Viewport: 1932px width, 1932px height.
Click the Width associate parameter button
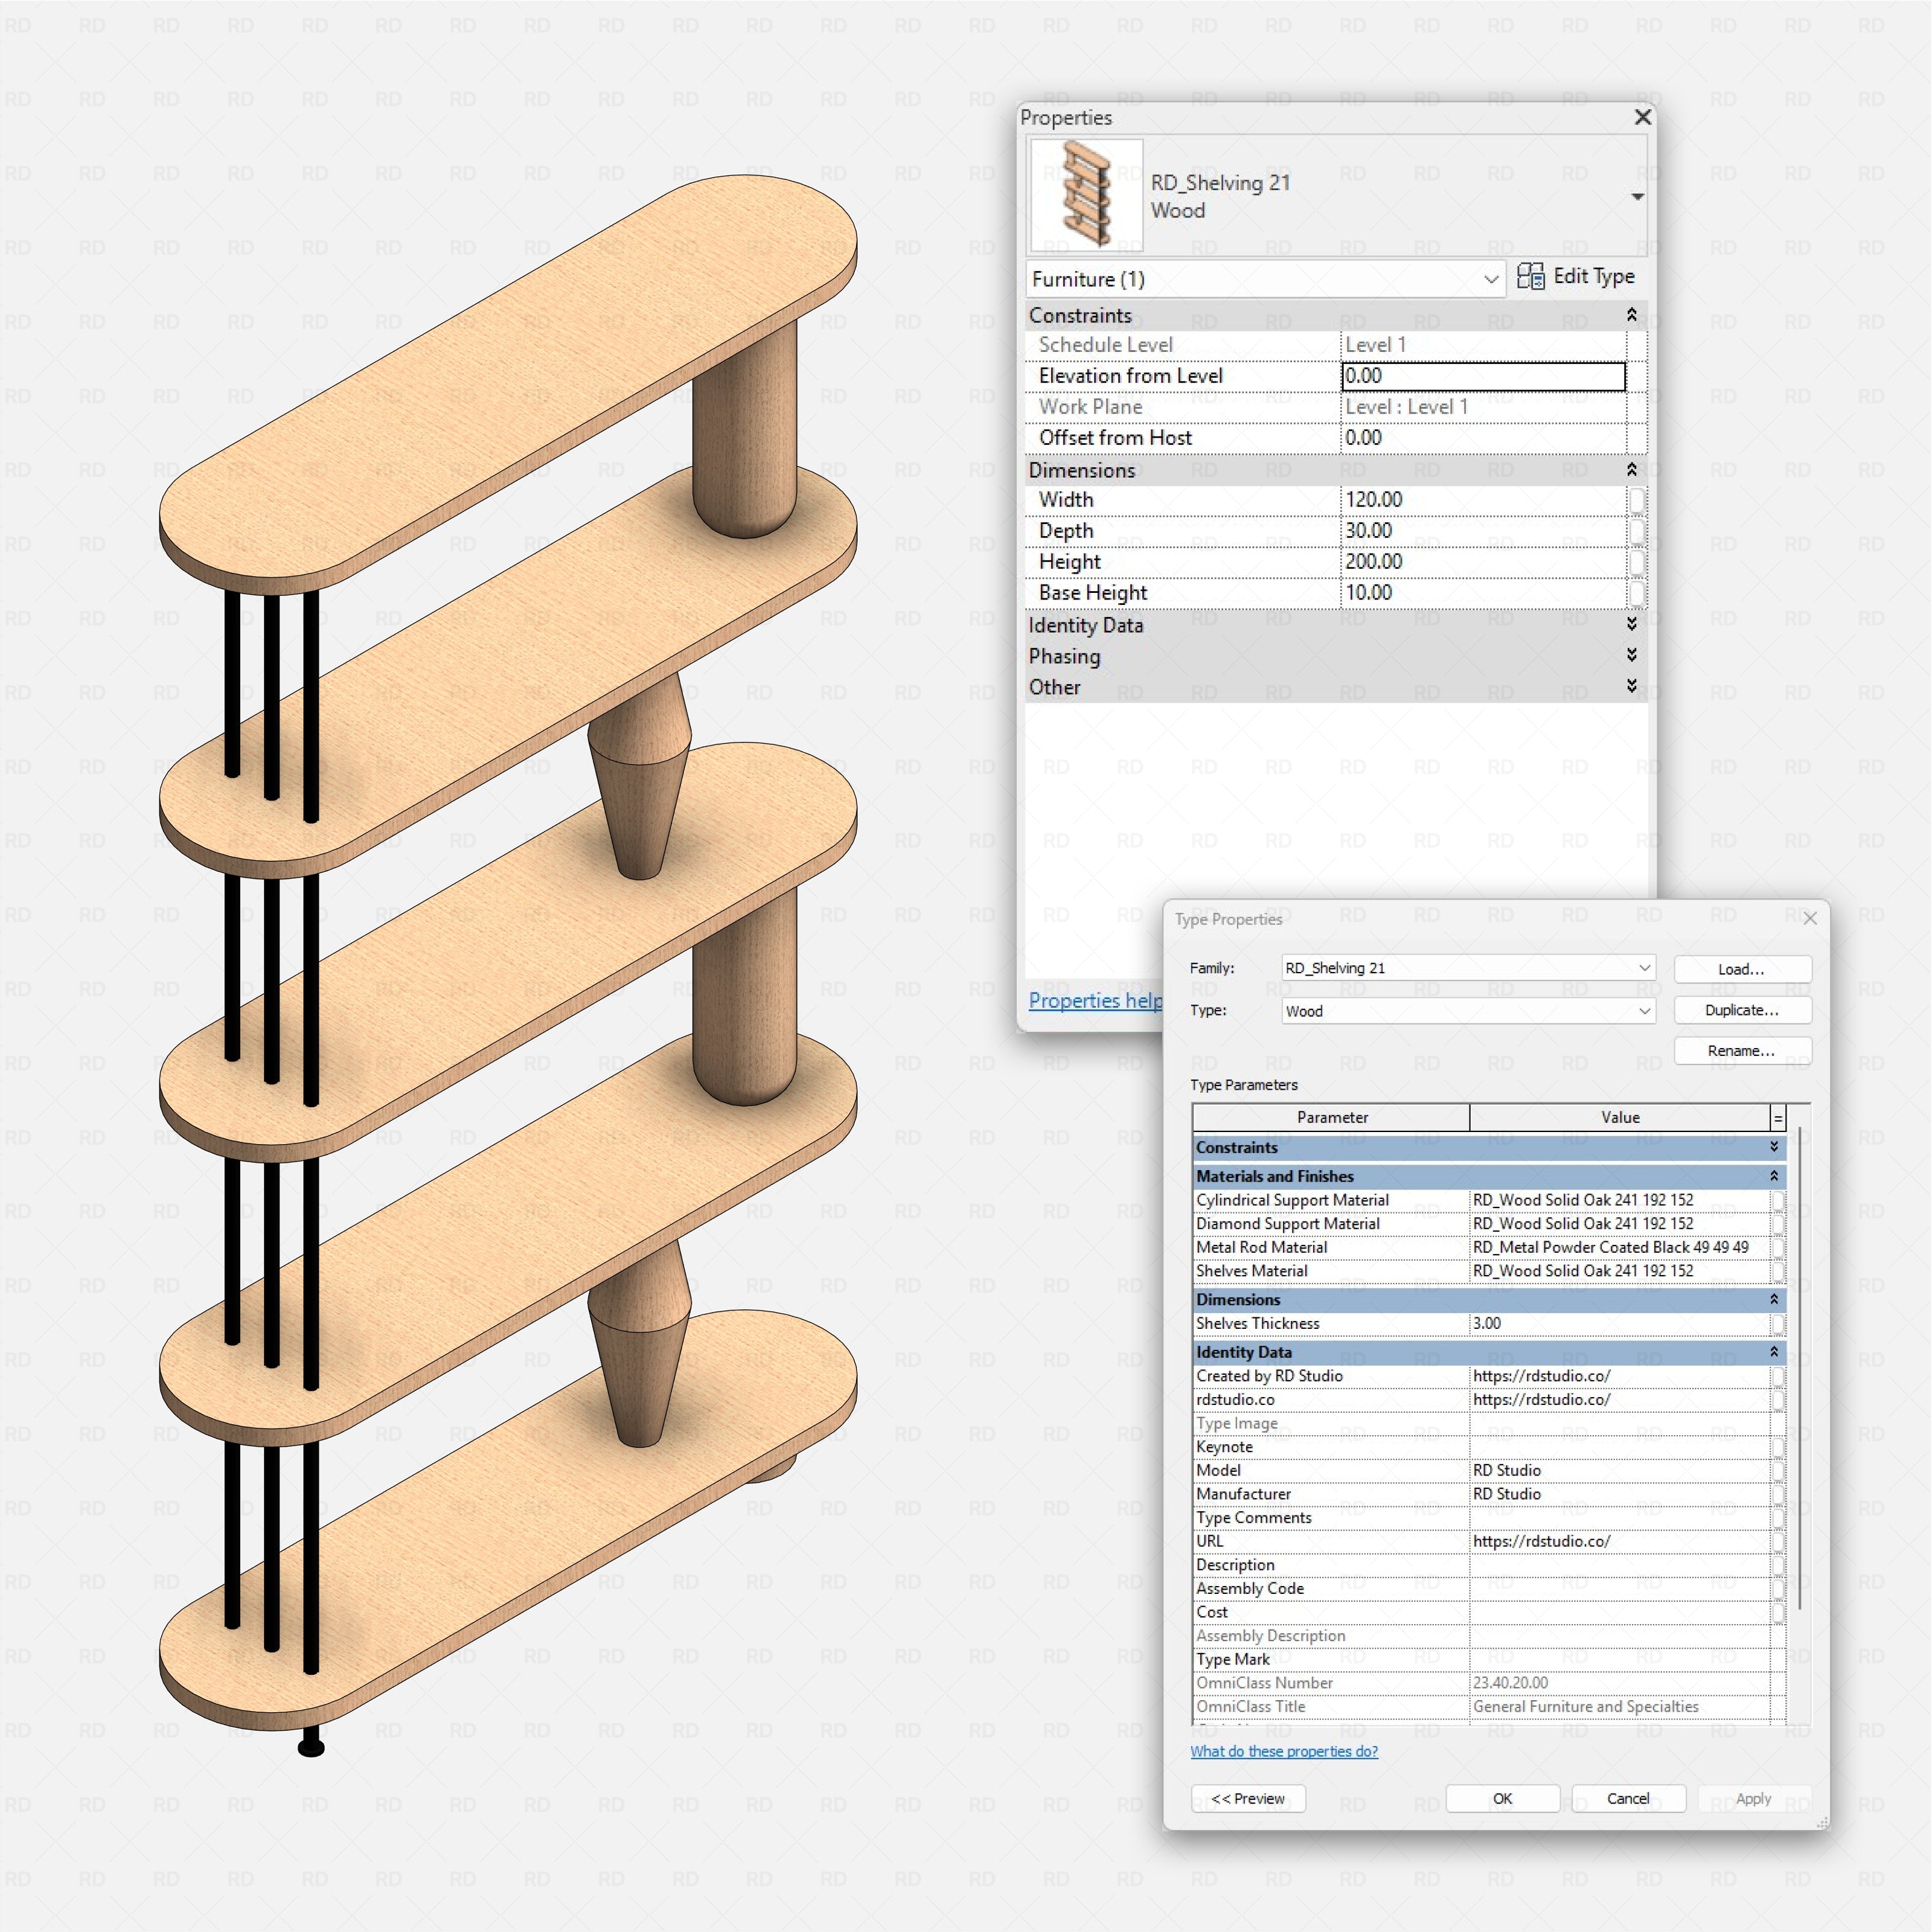(1636, 500)
